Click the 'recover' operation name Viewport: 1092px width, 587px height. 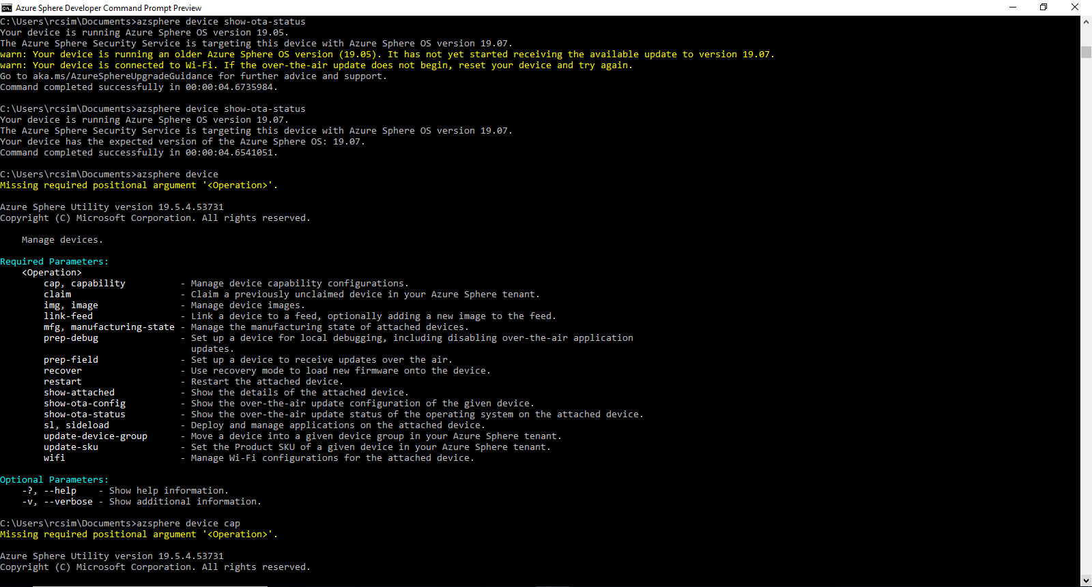(63, 371)
